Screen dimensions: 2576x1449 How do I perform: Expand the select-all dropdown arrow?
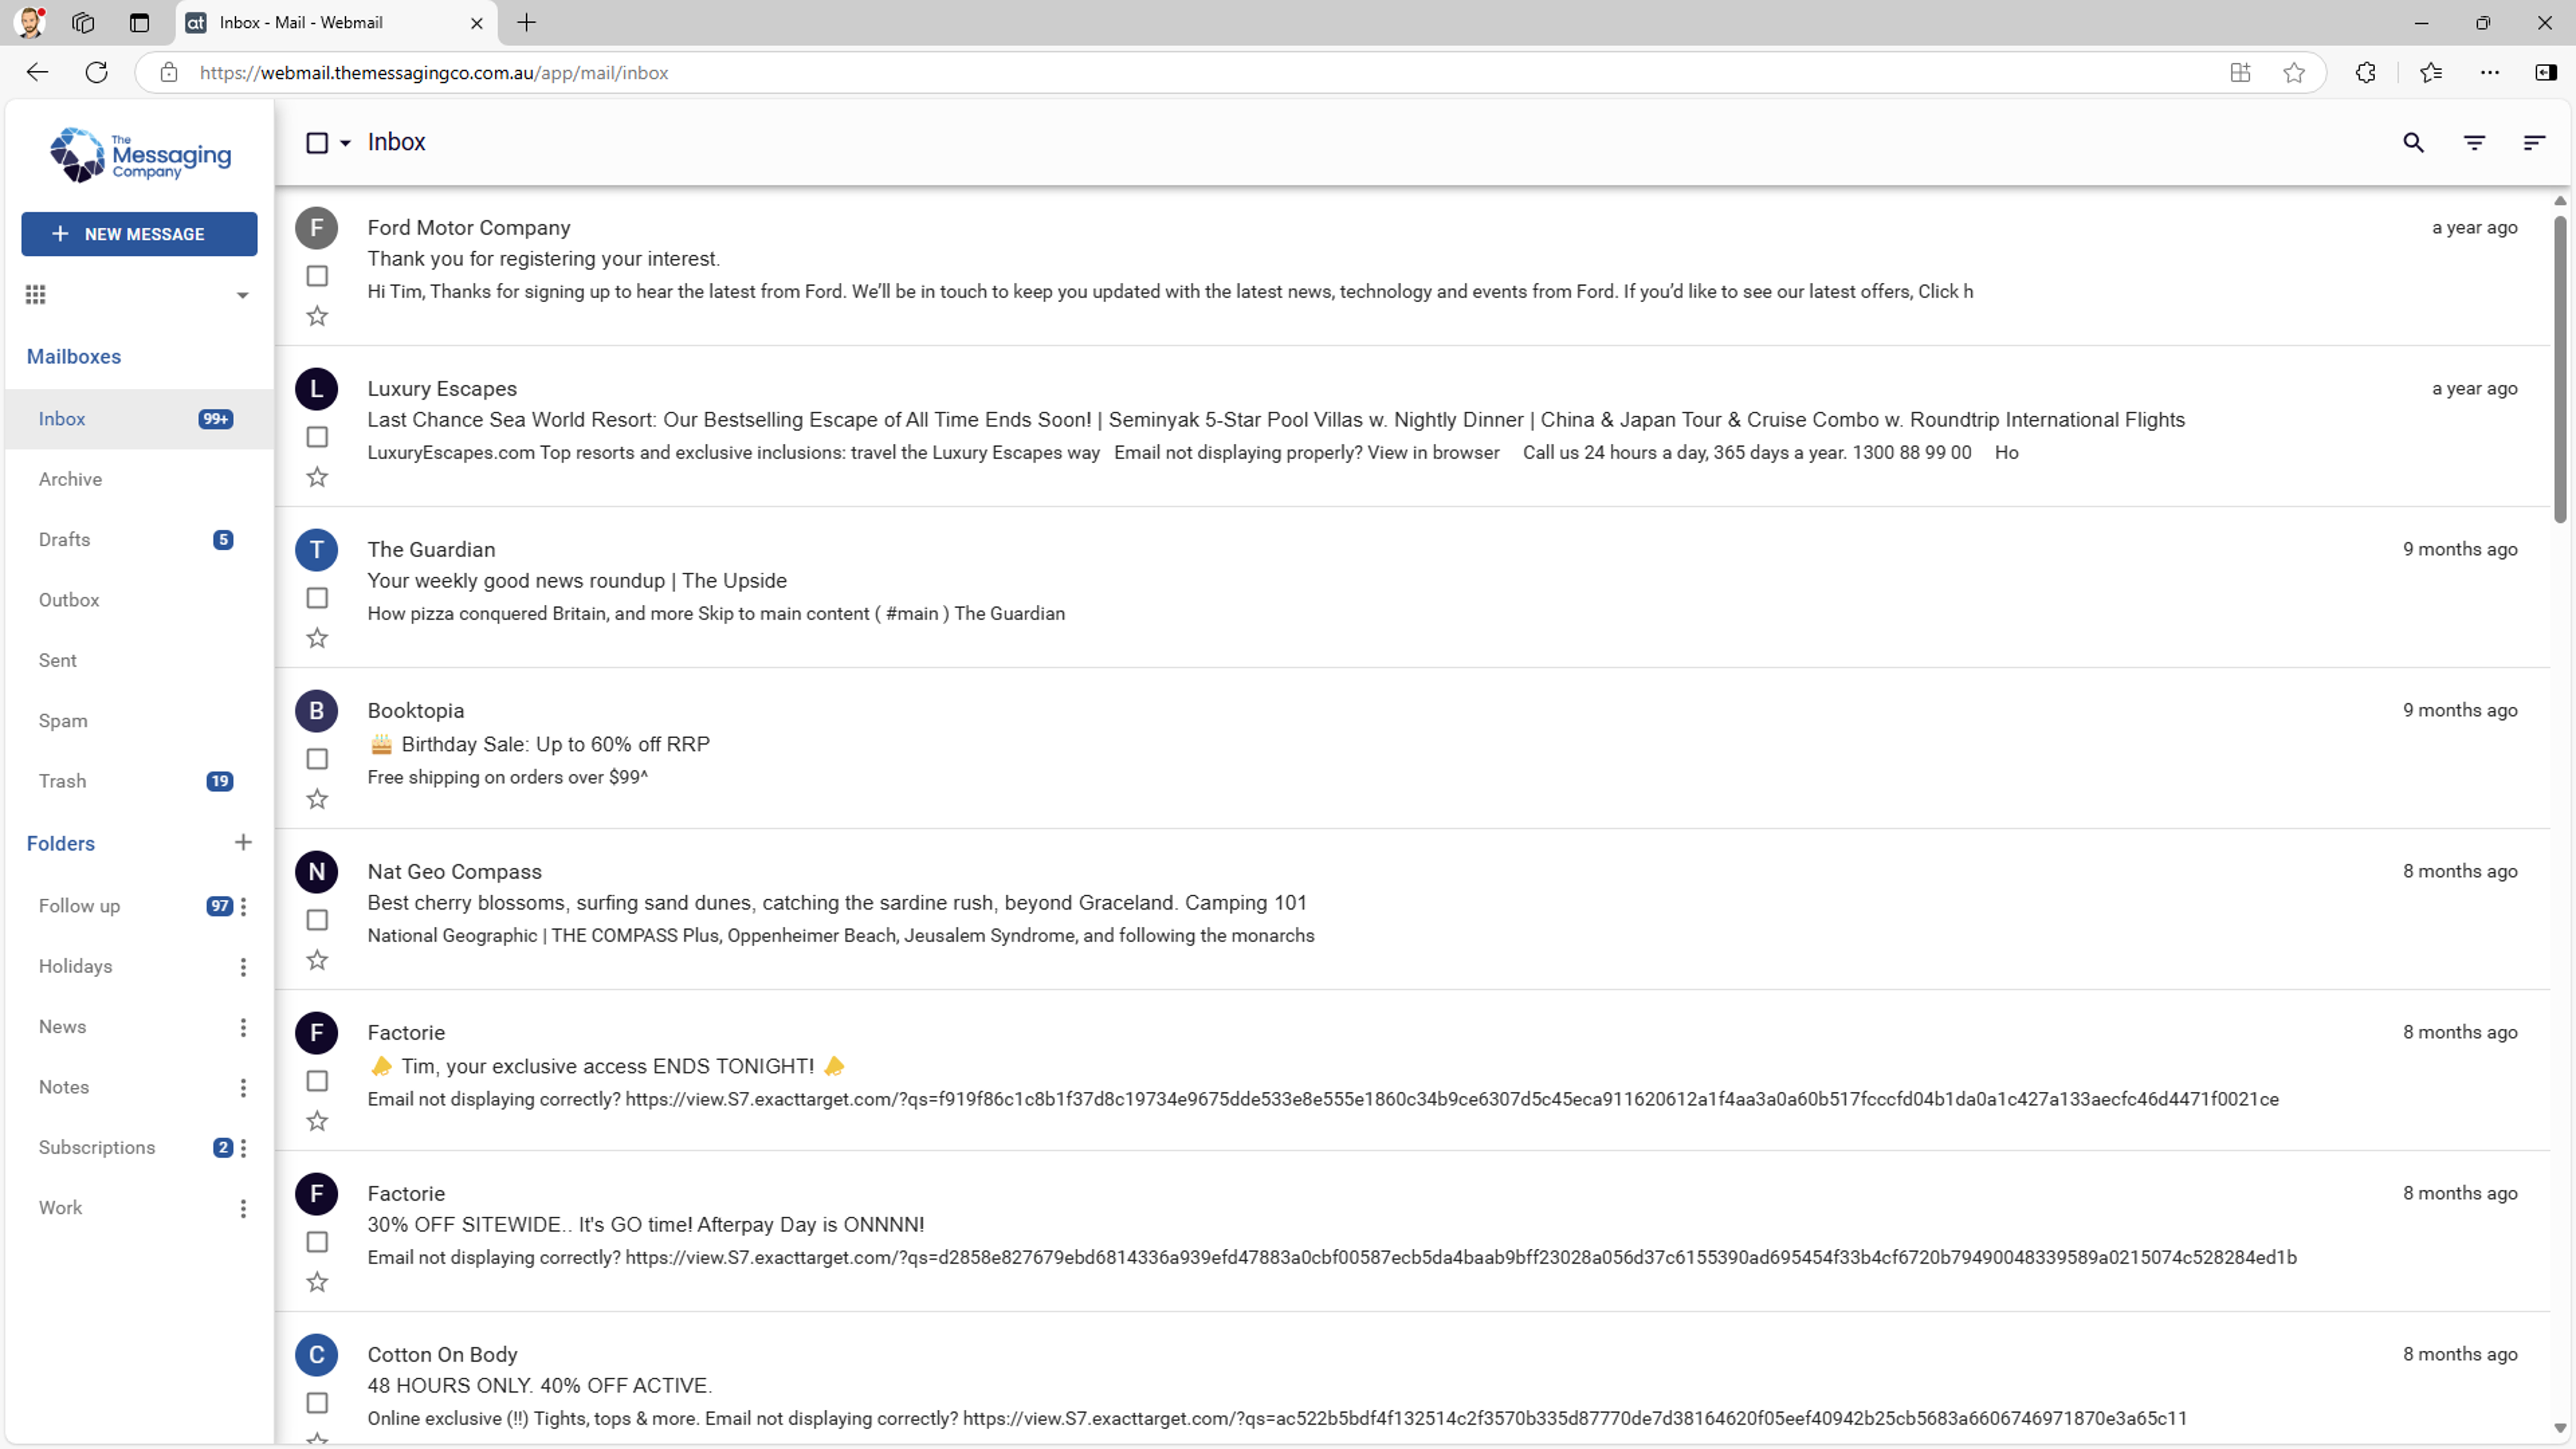click(x=345, y=143)
